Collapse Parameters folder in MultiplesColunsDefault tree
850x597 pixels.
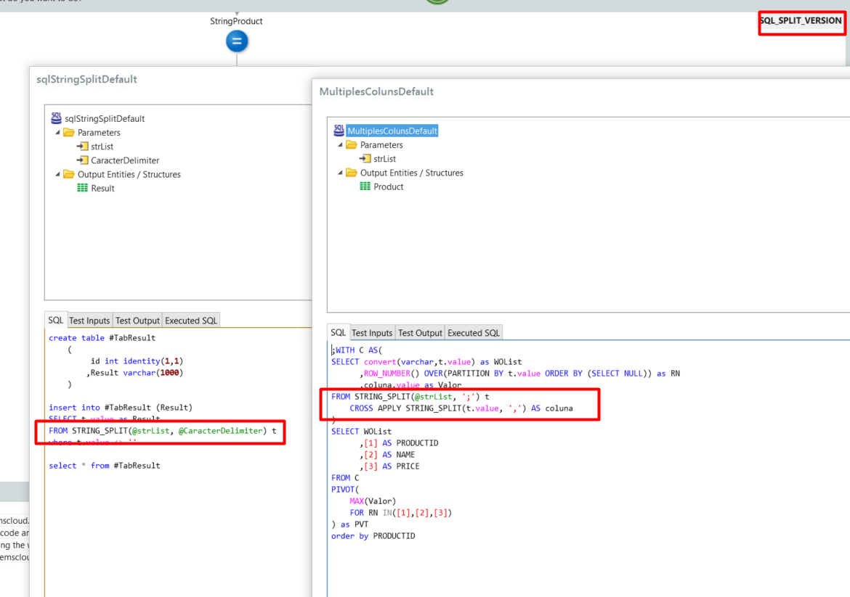point(341,145)
